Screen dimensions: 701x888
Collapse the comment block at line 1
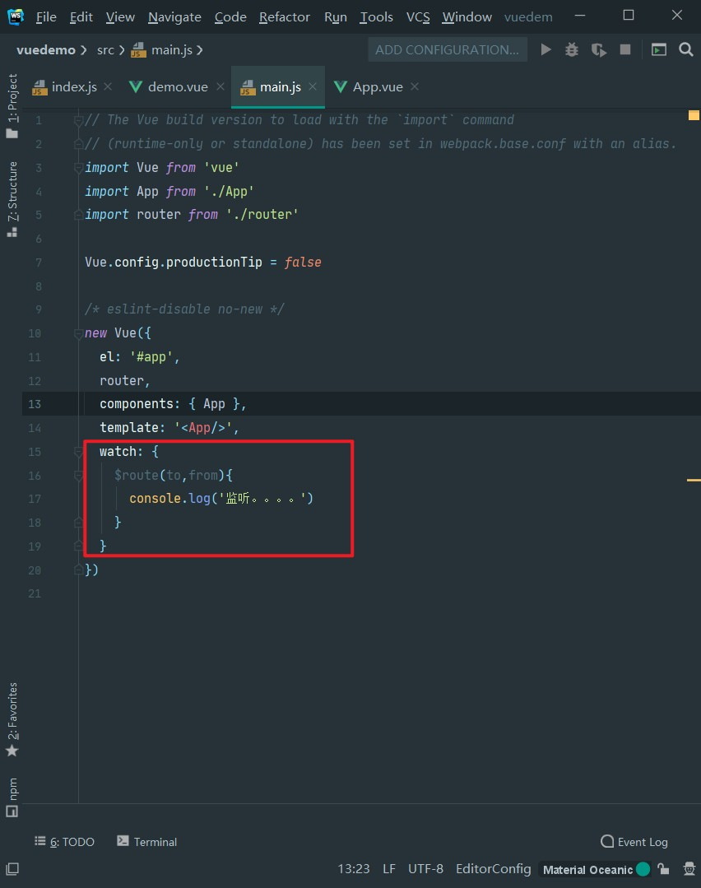click(x=79, y=120)
